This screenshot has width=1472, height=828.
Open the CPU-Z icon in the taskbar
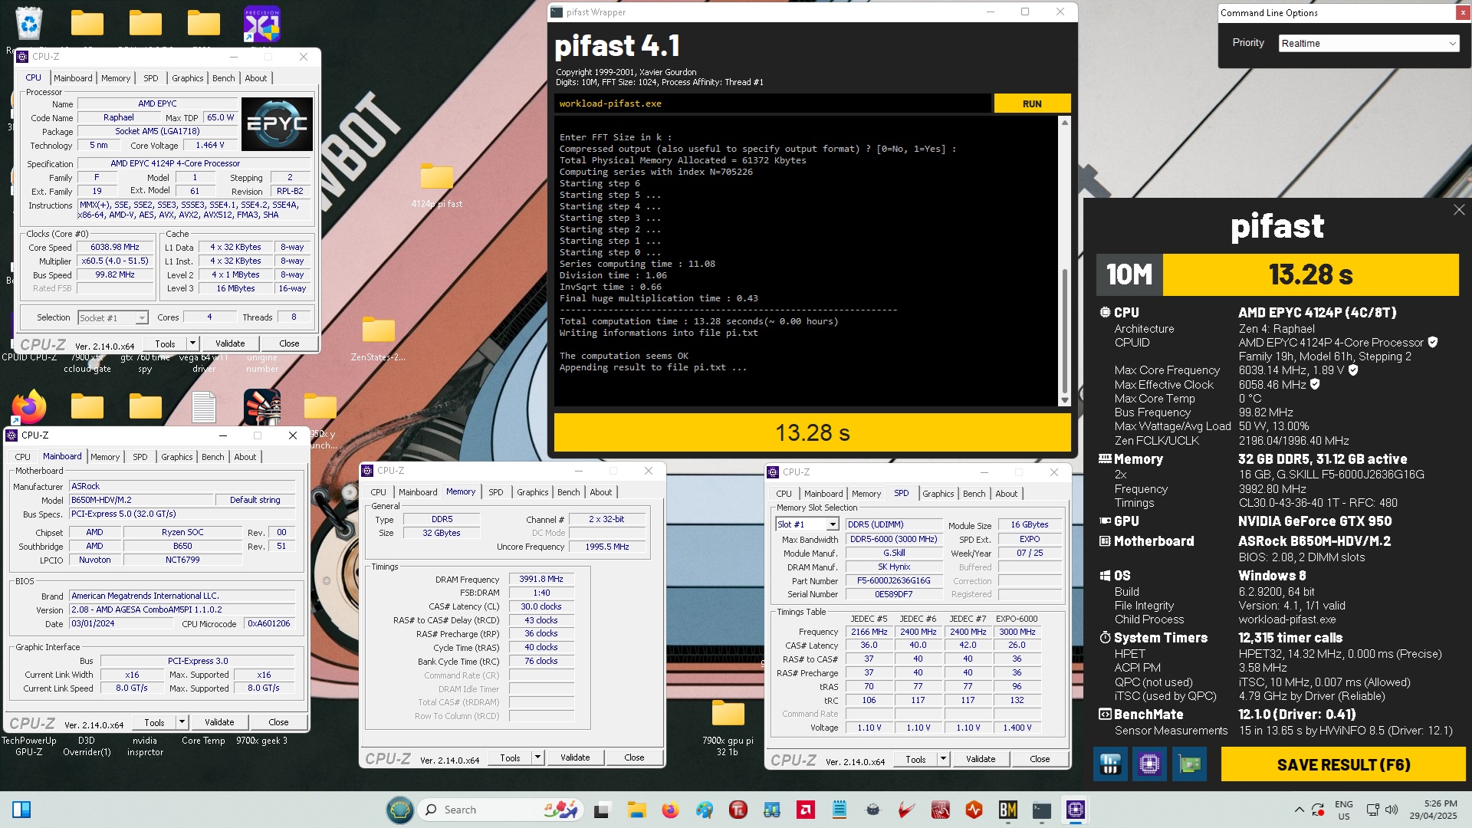coord(1075,810)
